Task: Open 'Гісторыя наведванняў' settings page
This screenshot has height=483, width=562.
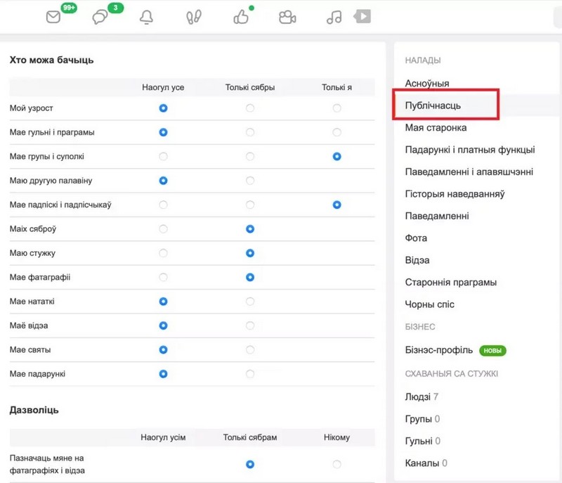Action: (455, 194)
